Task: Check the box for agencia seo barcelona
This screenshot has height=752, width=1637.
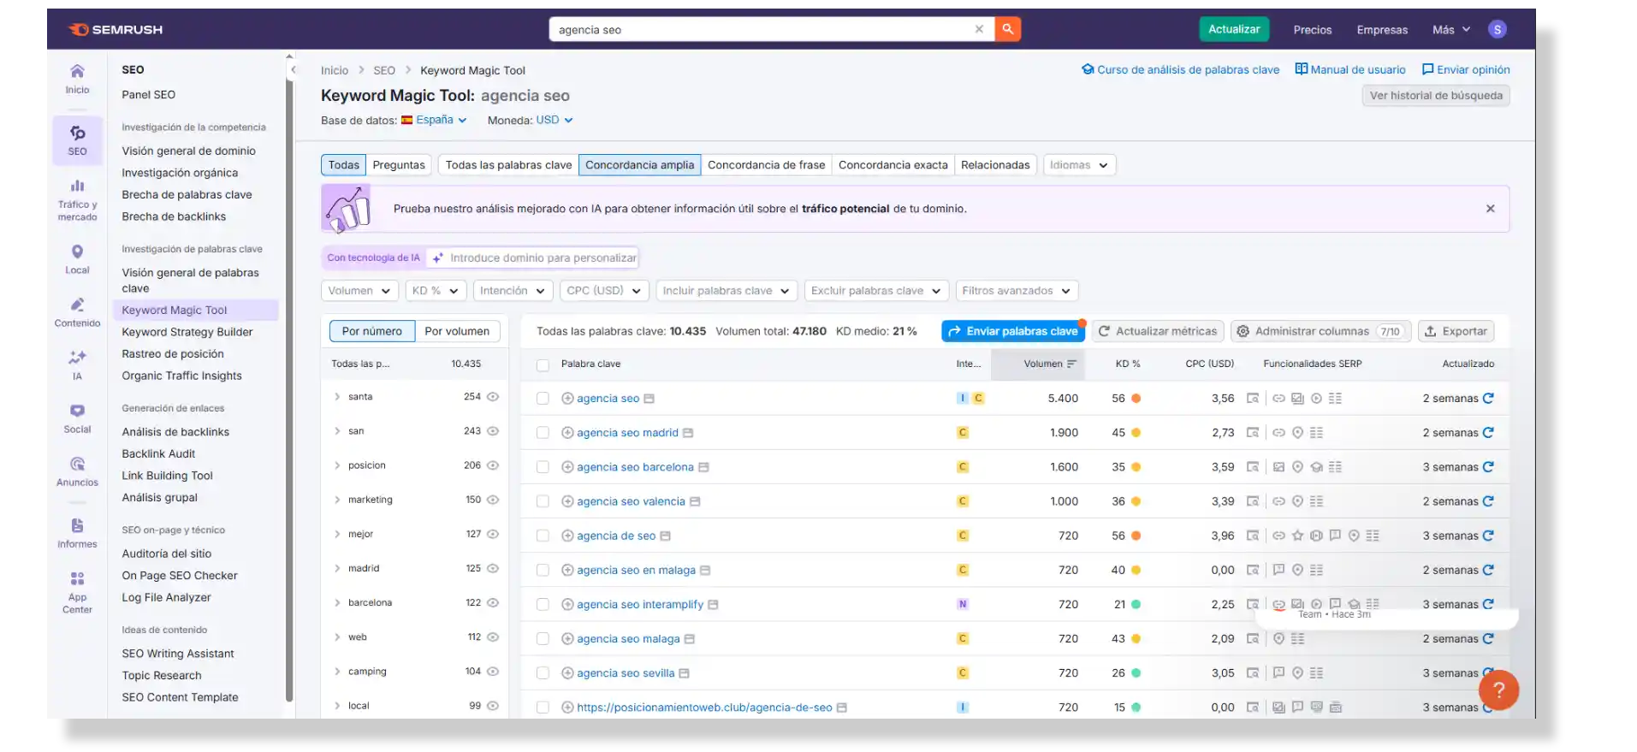Action: point(543,467)
